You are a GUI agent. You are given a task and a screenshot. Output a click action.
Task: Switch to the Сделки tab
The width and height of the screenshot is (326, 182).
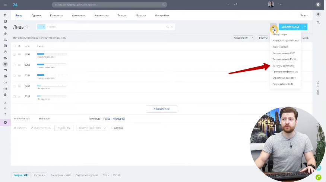pos(36,16)
